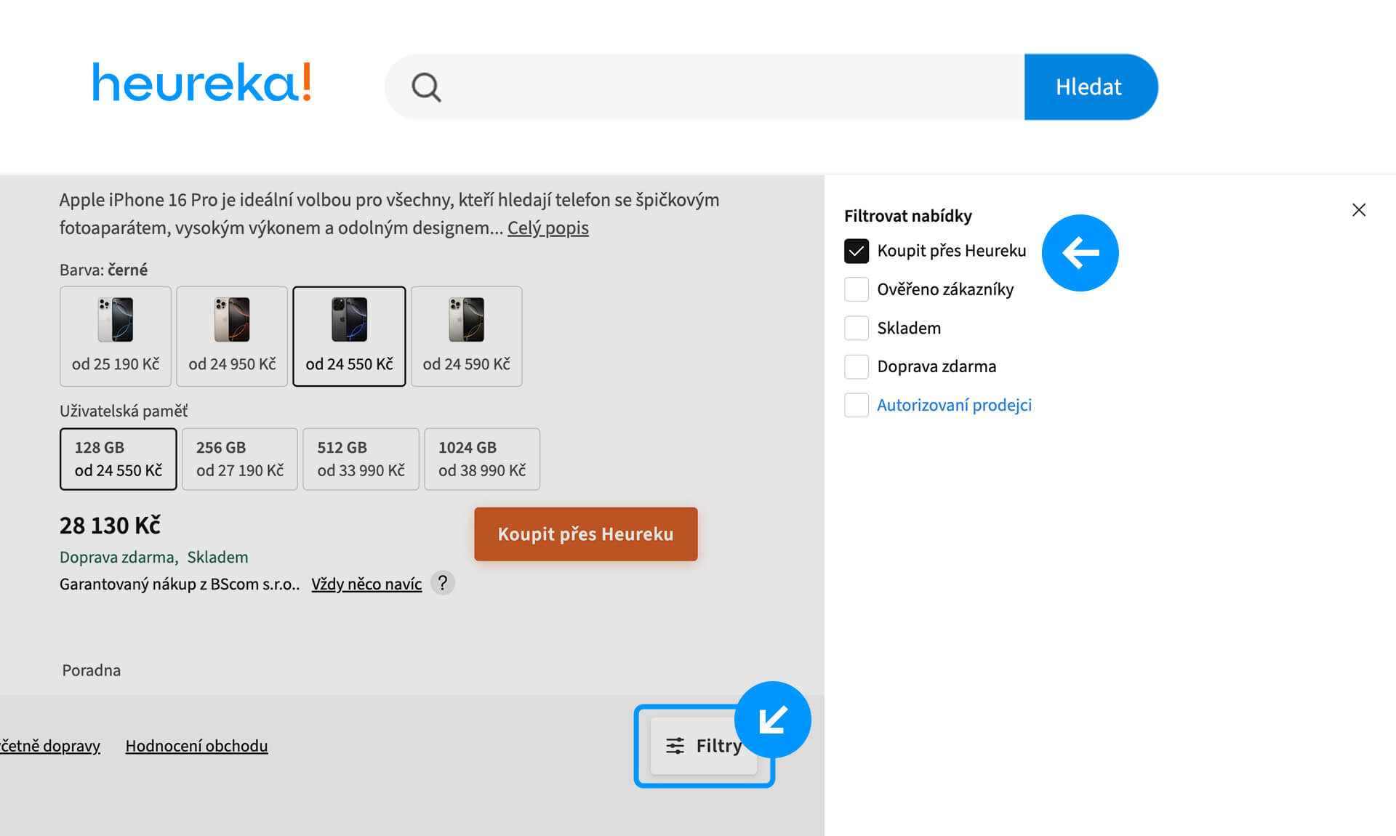Select the 256 GB storage option
Screen dimensions: 1396x836
[239, 459]
